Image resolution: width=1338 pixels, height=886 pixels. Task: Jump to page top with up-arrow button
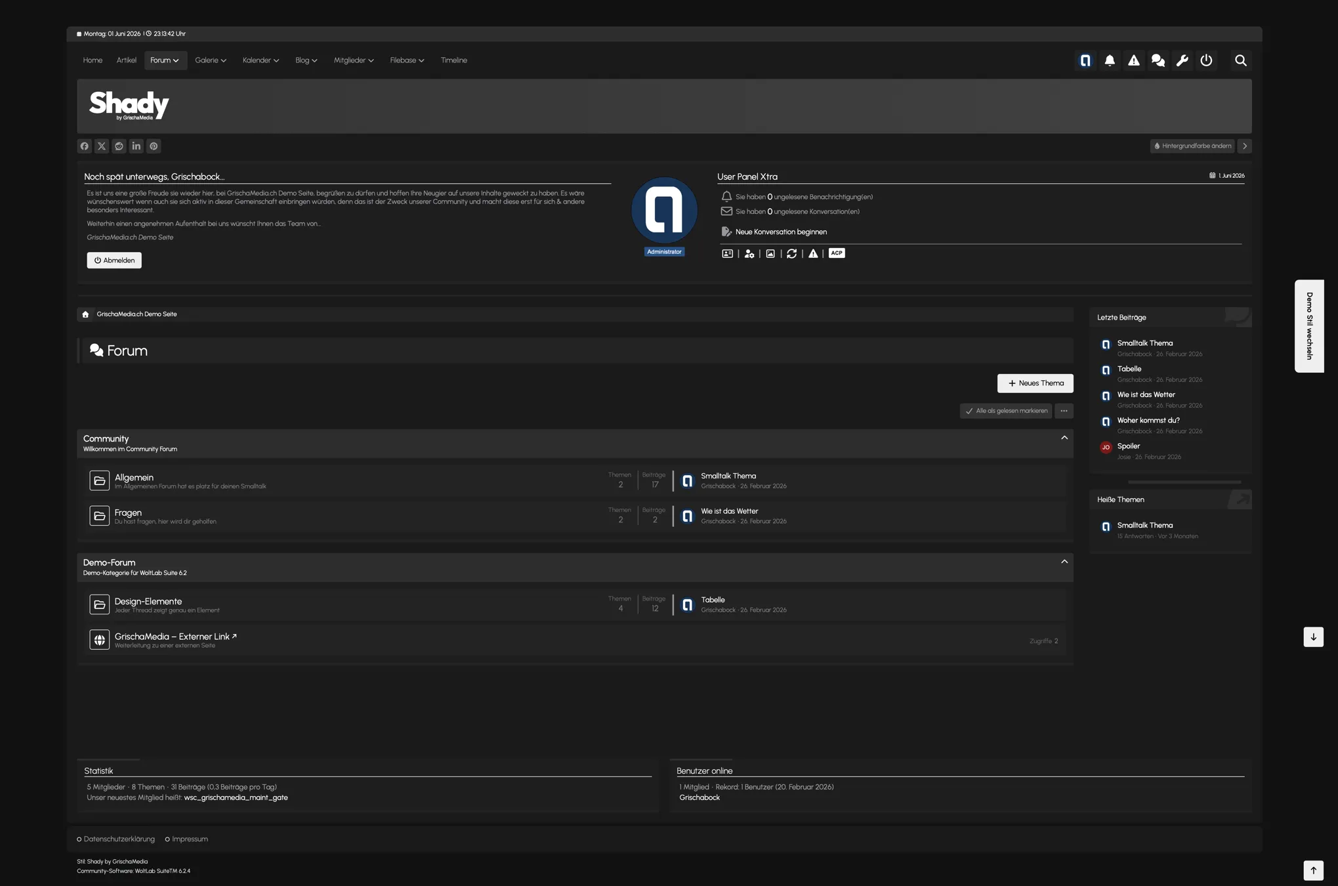point(1313,871)
